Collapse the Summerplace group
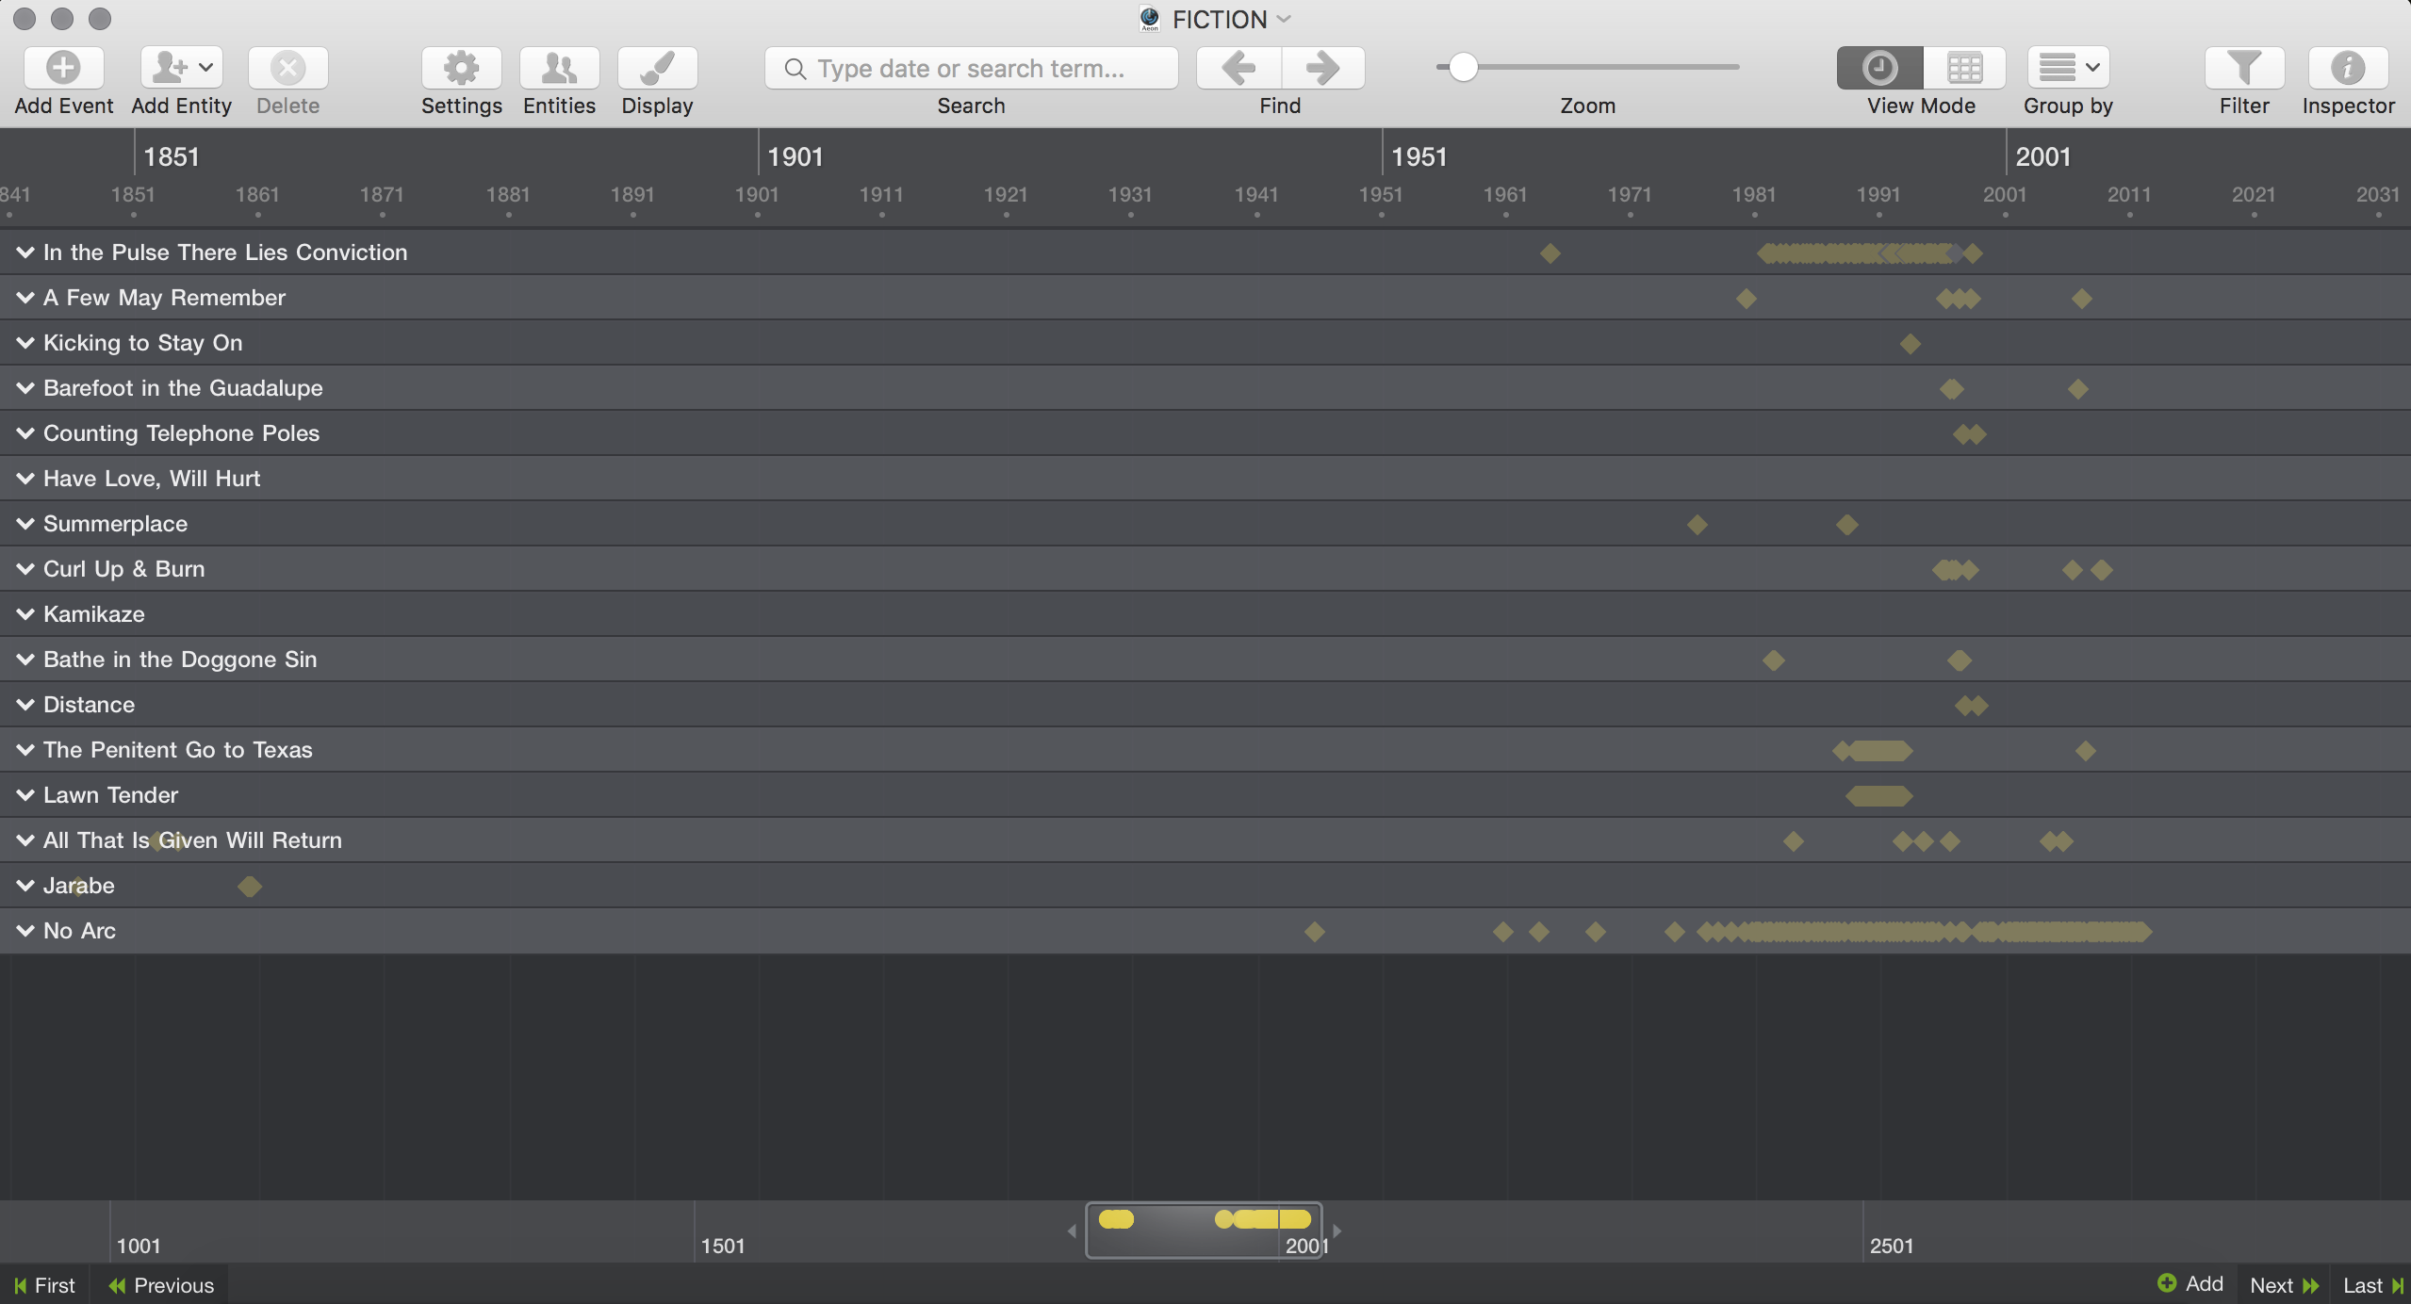2411x1304 pixels. 25,523
